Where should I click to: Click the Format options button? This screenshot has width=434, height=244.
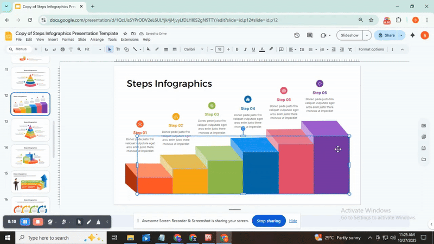pos(371,49)
